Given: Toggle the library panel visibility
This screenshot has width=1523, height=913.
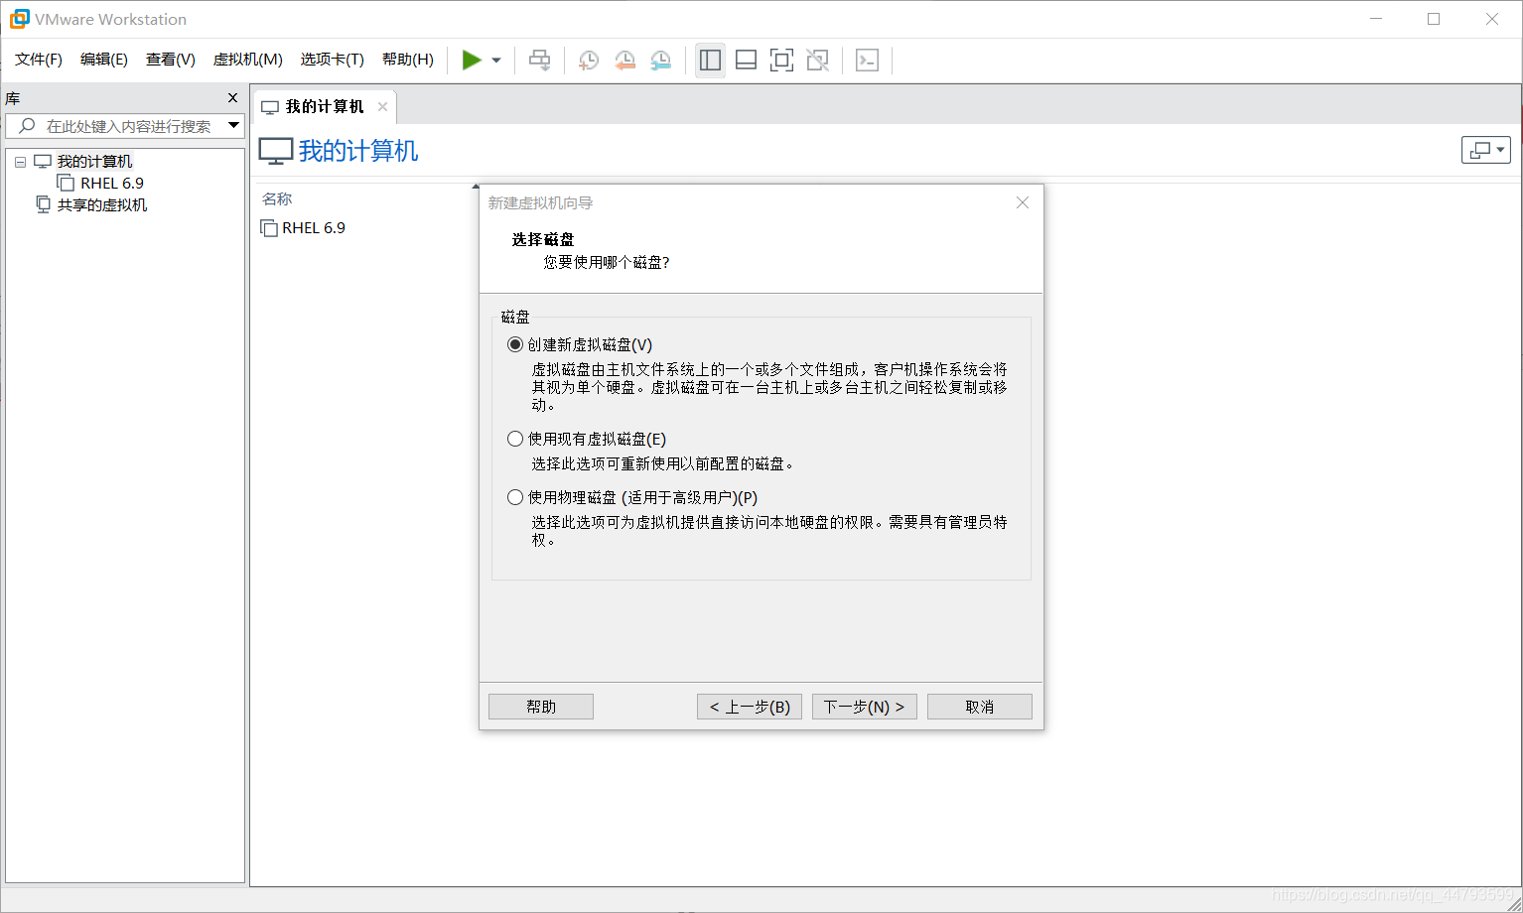Looking at the screenshot, I should click(710, 60).
